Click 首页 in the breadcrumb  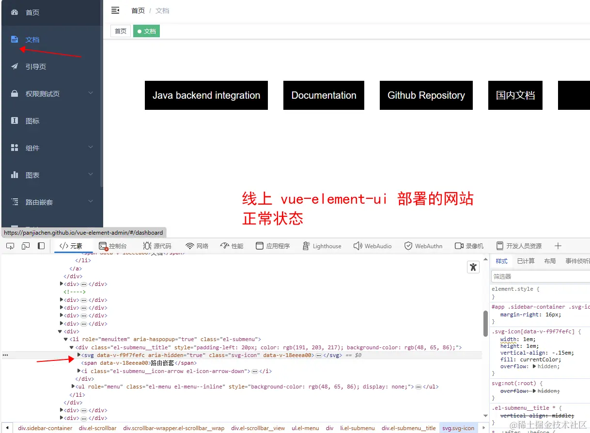(x=138, y=11)
